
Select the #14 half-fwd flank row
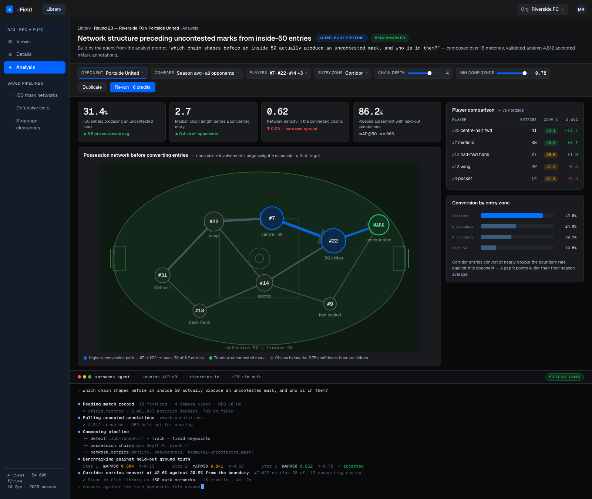(x=515, y=155)
